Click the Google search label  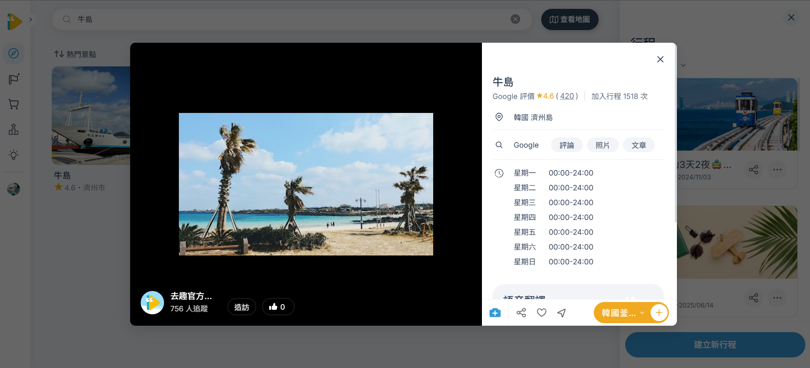526,145
